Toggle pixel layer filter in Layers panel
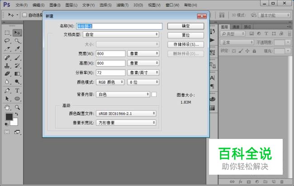The width and height of the screenshot is (294, 186). tap(251, 33)
